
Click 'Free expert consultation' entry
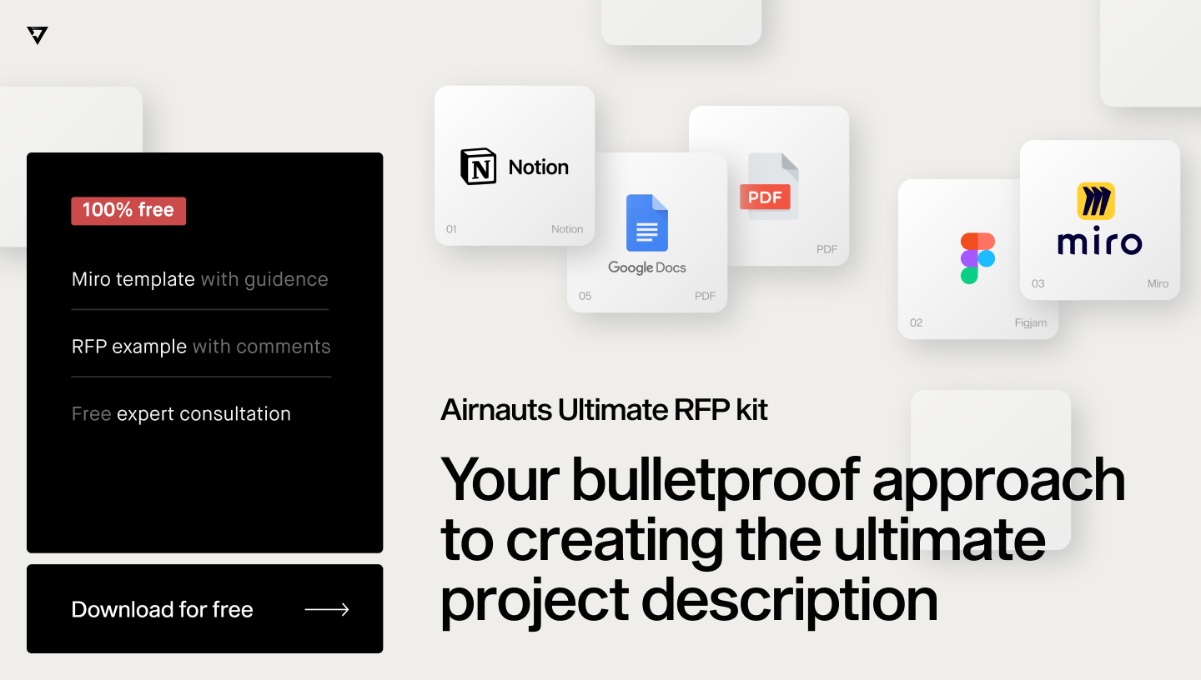[181, 413]
